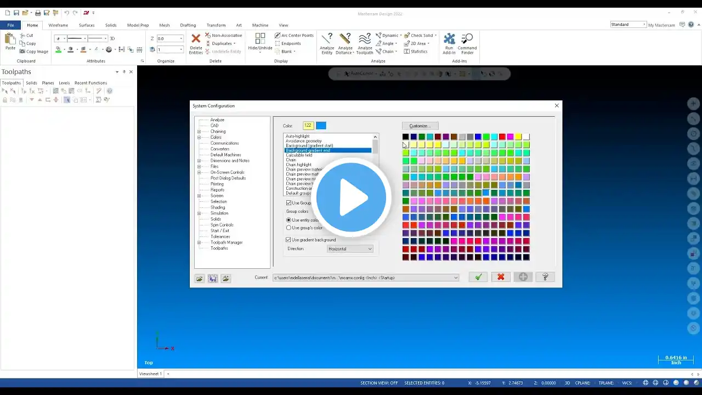
Task: Open the Command Finder tool
Action: tap(467, 39)
